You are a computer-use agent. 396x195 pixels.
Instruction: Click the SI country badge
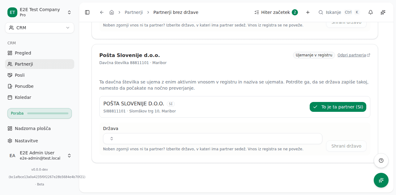171,104
